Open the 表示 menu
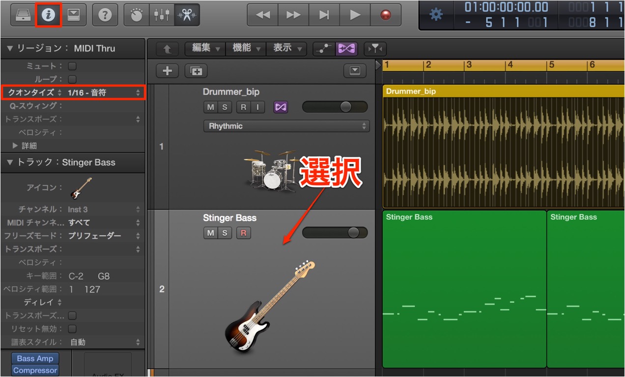The width and height of the screenshot is (625, 377). coord(287,48)
